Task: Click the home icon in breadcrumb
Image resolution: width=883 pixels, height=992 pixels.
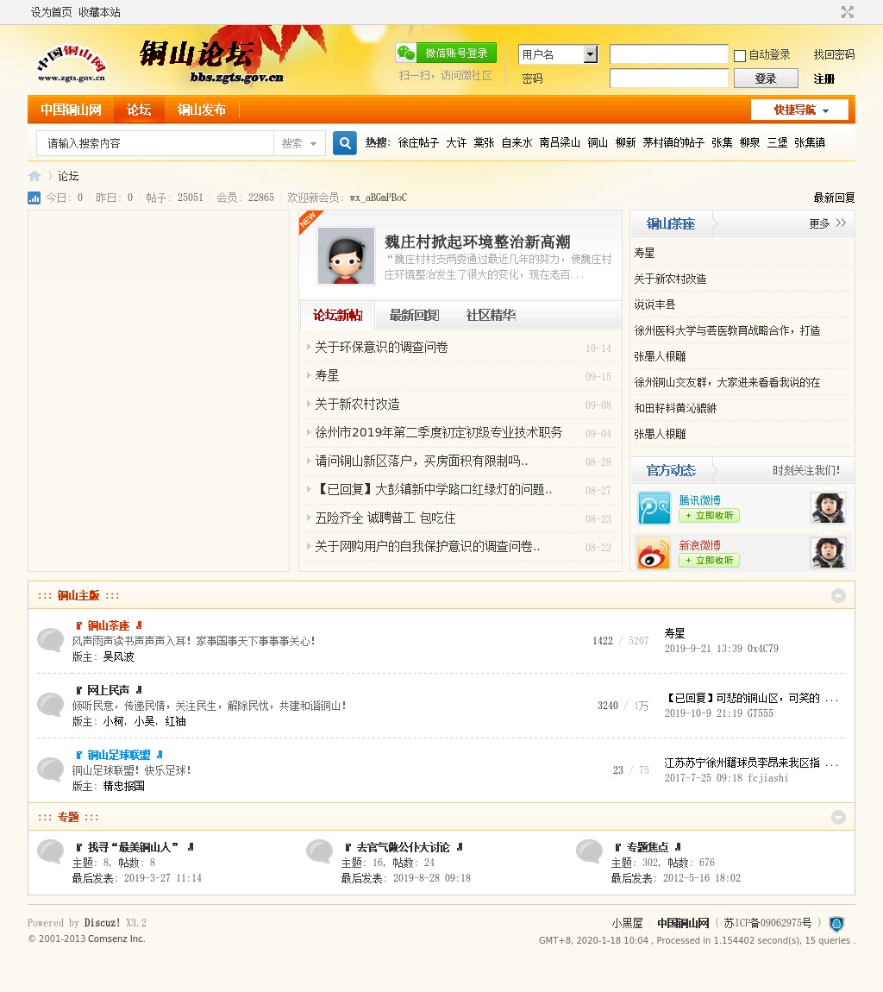Action: click(x=34, y=176)
